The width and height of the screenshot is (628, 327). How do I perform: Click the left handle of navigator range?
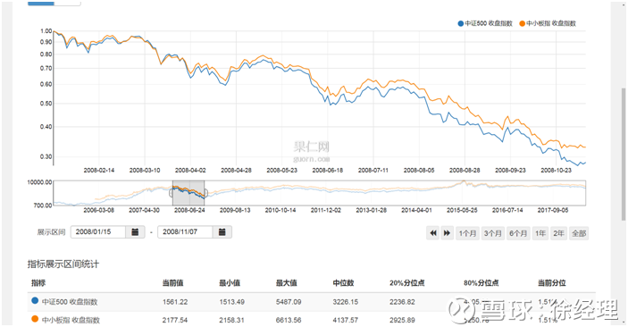(172, 193)
